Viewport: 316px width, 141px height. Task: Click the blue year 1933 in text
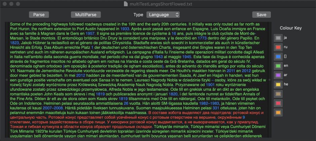pos(125,29)
